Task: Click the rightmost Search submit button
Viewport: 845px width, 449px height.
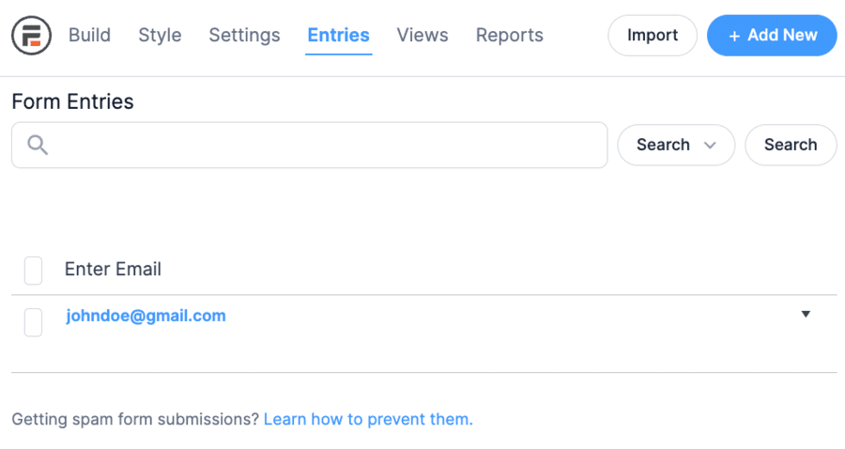Action: pyautogui.click(x=791, y=145)
